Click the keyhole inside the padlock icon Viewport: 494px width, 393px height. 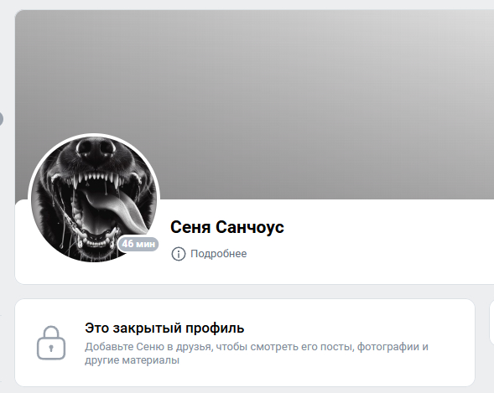point(51,348)
